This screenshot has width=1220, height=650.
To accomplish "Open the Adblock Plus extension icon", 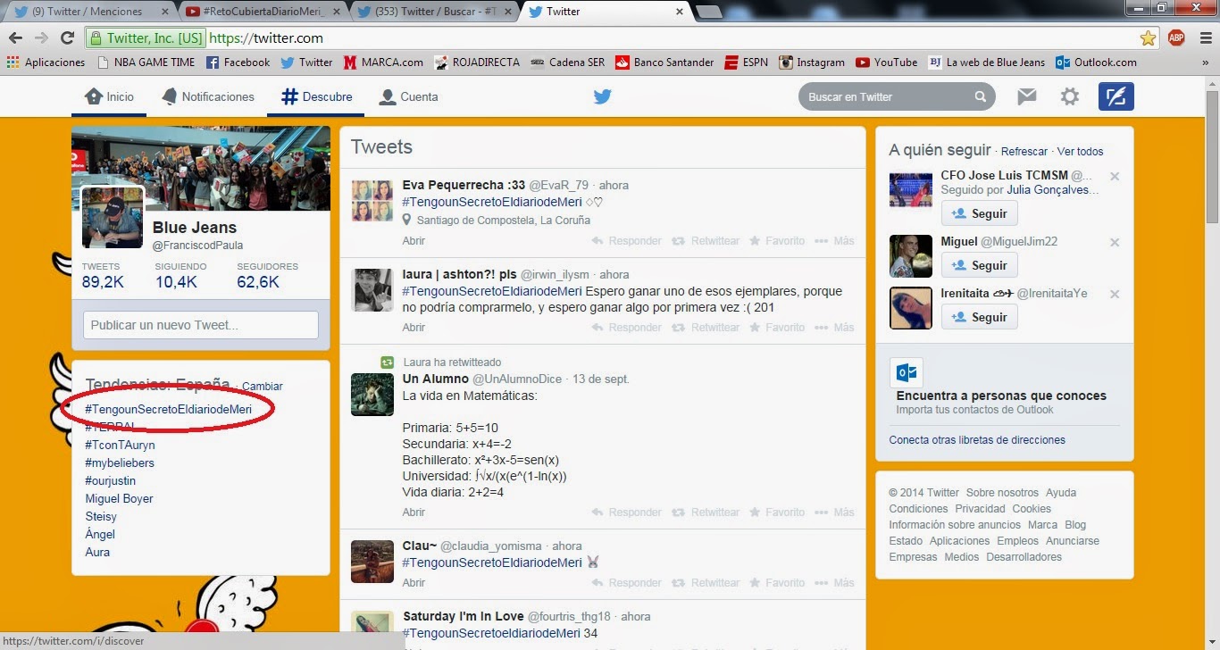I will tap(1176, 38).
